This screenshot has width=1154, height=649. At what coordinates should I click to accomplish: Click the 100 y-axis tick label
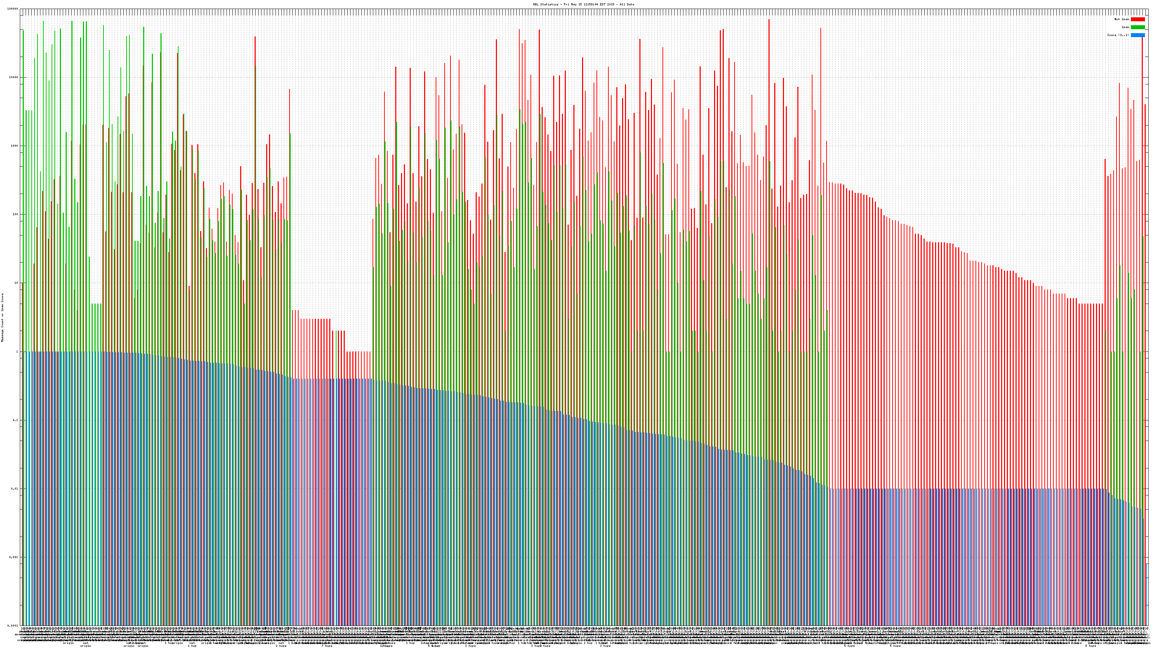(x=16, y=215)
